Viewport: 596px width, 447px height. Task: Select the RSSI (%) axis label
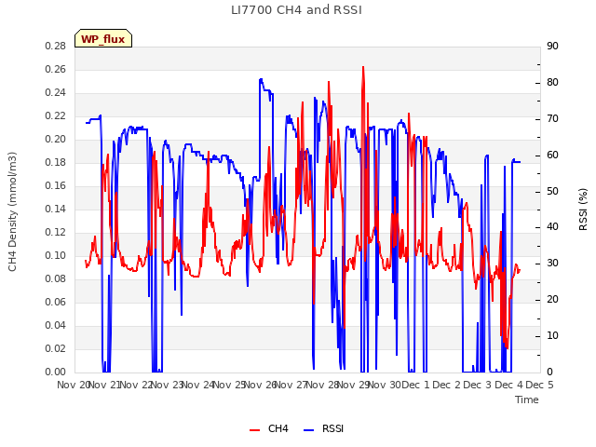583,210
